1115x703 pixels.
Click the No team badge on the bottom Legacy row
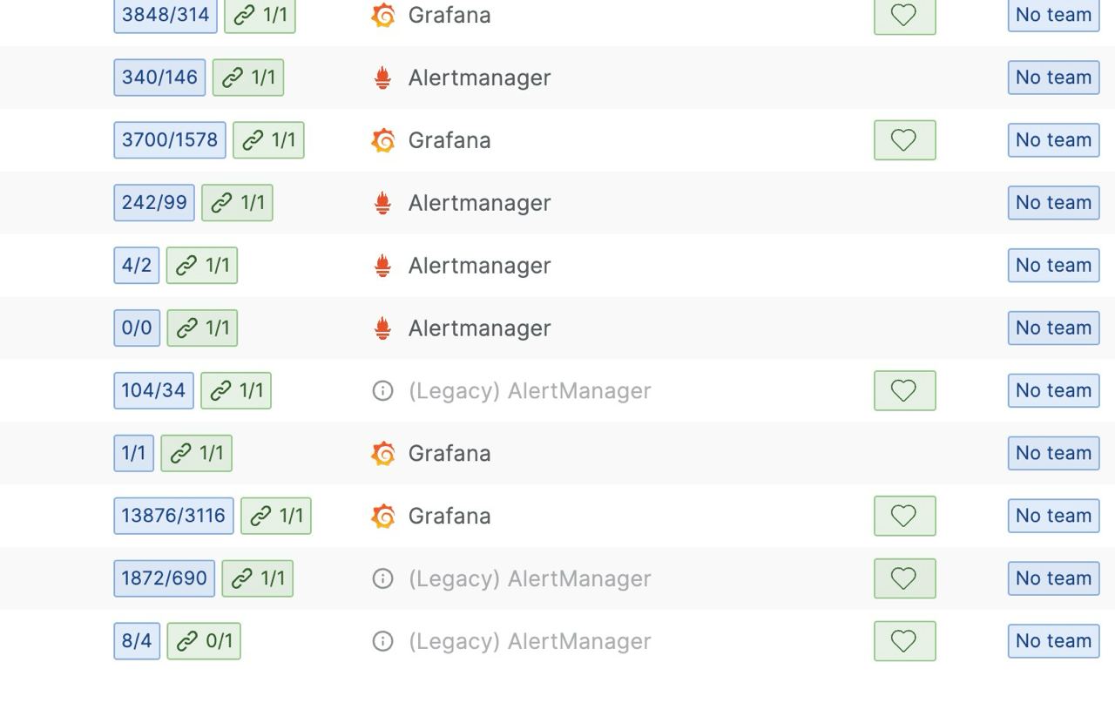(x=1052, y=641)
